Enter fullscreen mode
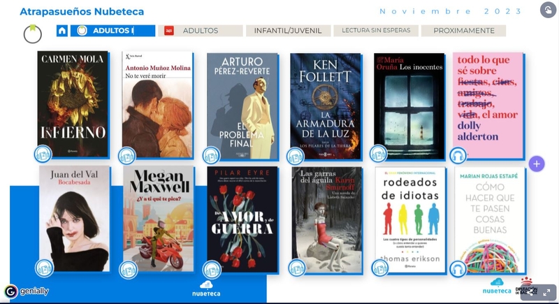 coord(546,293)
